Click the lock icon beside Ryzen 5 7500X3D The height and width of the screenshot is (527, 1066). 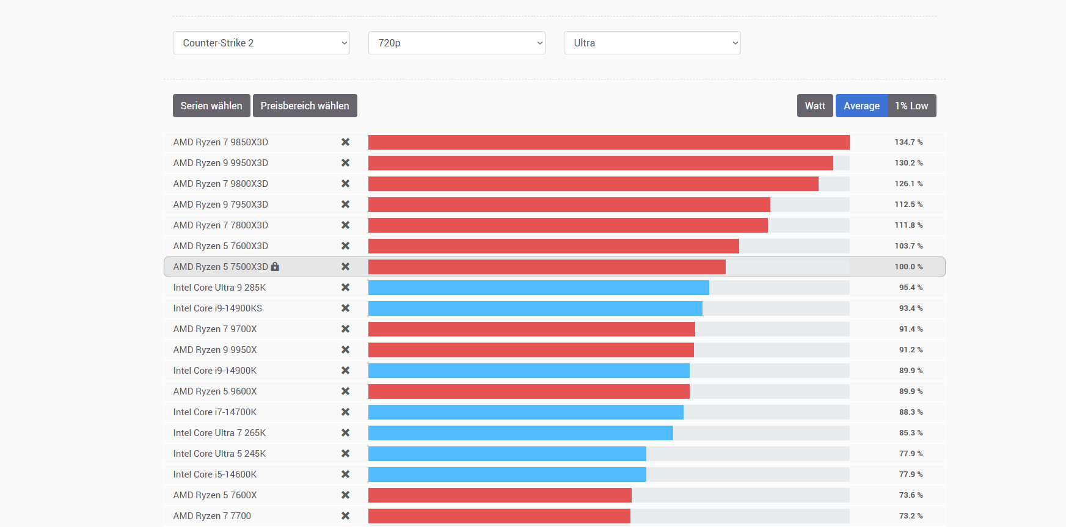[x=275, y=266]
